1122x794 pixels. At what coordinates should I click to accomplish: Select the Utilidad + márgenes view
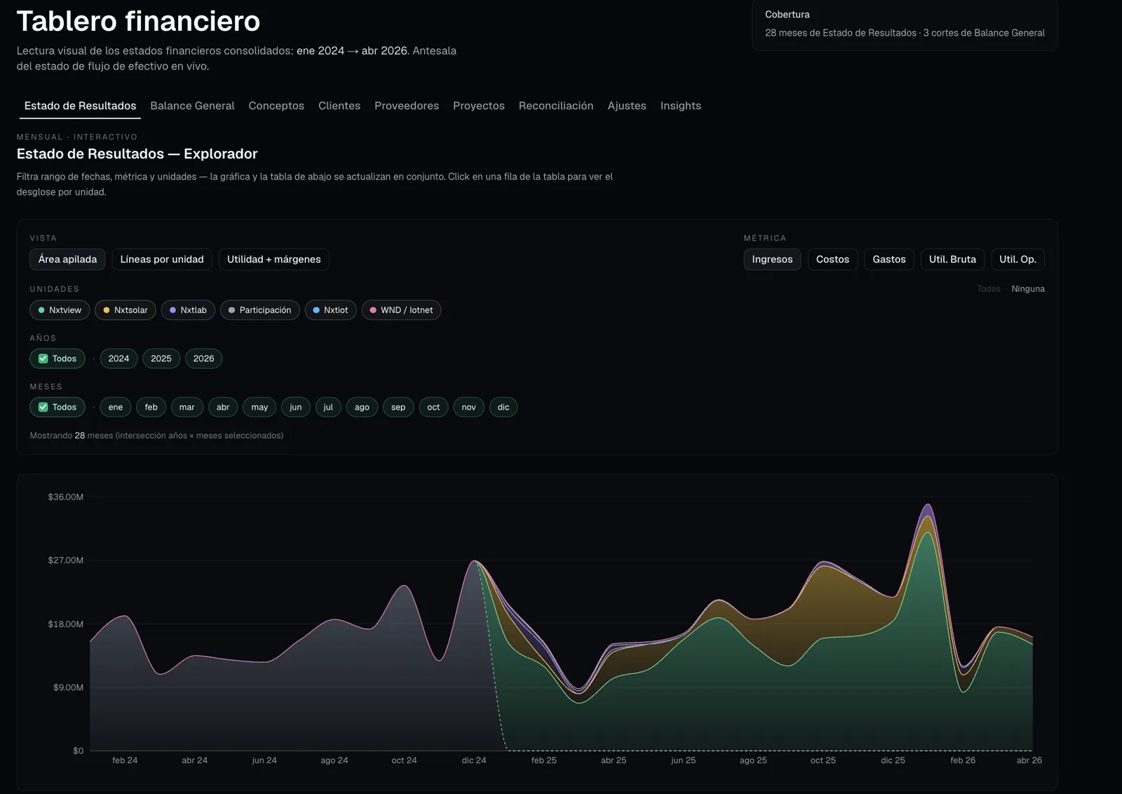pos(273,260)
